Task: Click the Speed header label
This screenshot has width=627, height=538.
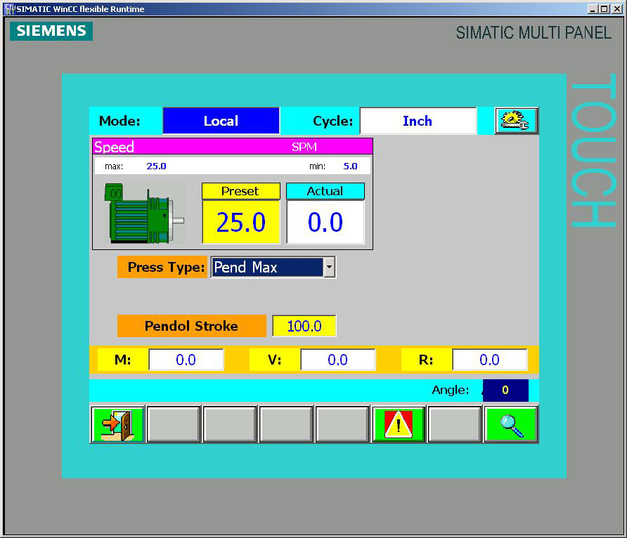Action: pos(114,147)
